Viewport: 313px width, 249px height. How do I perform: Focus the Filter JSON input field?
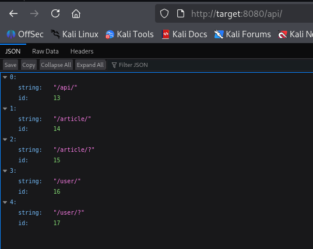[210, 65]
